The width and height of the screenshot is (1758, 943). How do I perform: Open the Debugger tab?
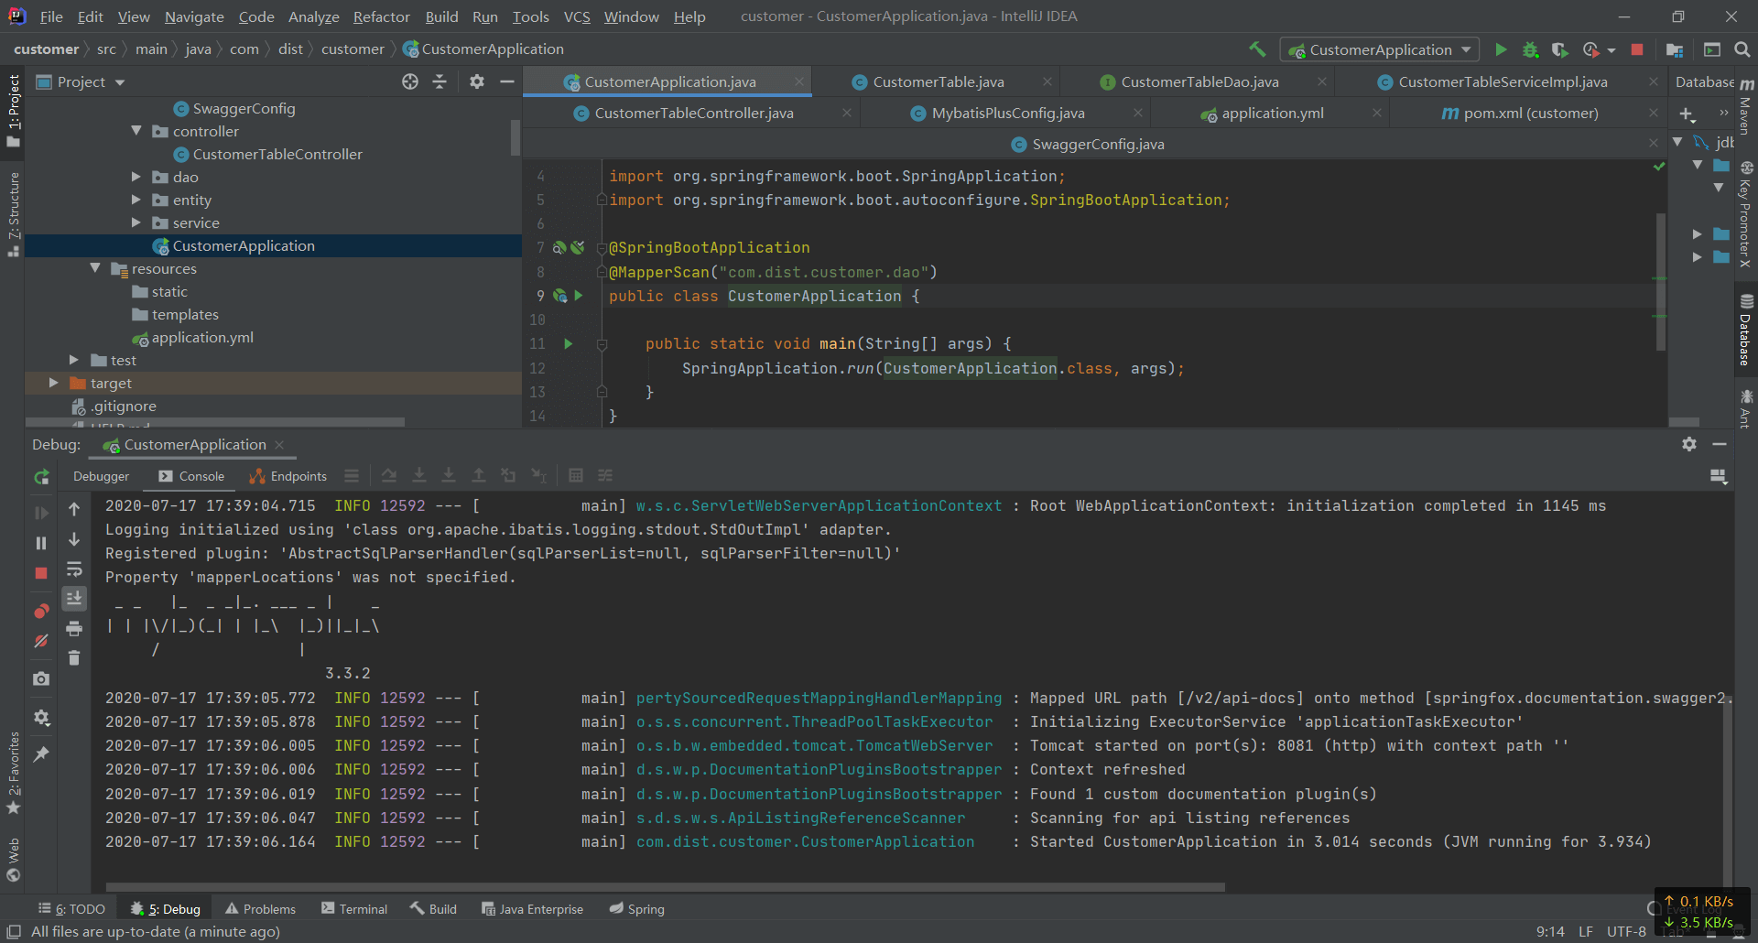(x=102, y=476)
